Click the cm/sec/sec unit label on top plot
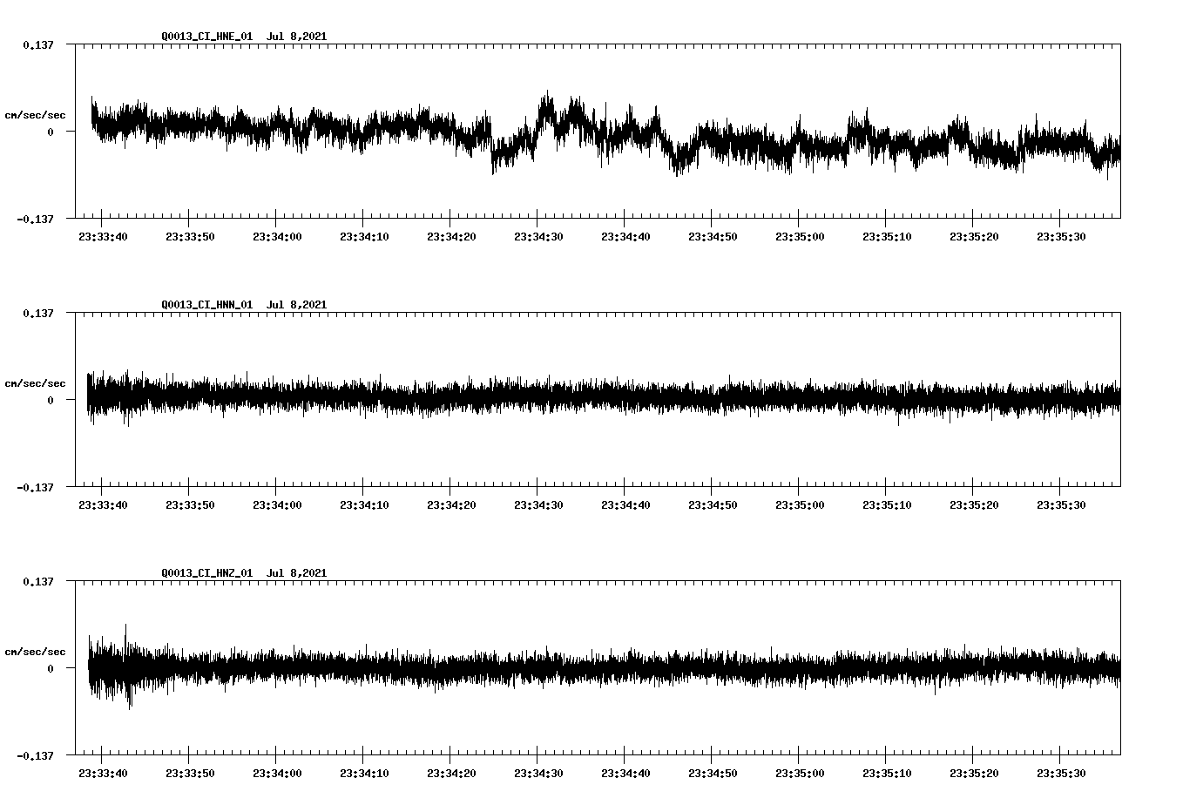 (x=36, y=114)
